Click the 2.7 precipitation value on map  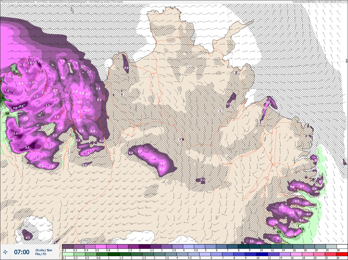(x=37, y=62)
